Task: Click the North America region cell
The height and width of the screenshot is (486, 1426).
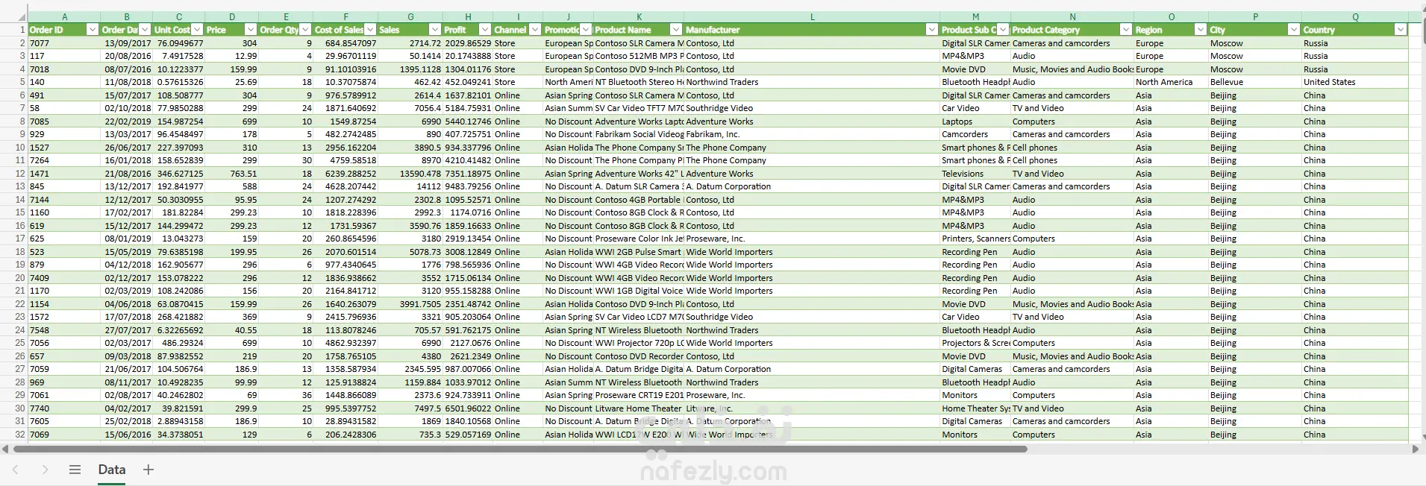Action: [x=1171, y=82]
